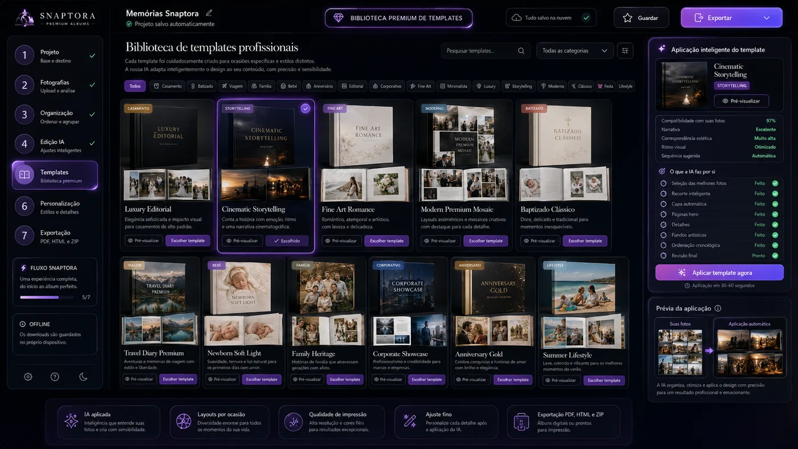Click the Exportação PDF, HTML e ZIP icon
Screen dimensions: 798x449
(521, 422)
